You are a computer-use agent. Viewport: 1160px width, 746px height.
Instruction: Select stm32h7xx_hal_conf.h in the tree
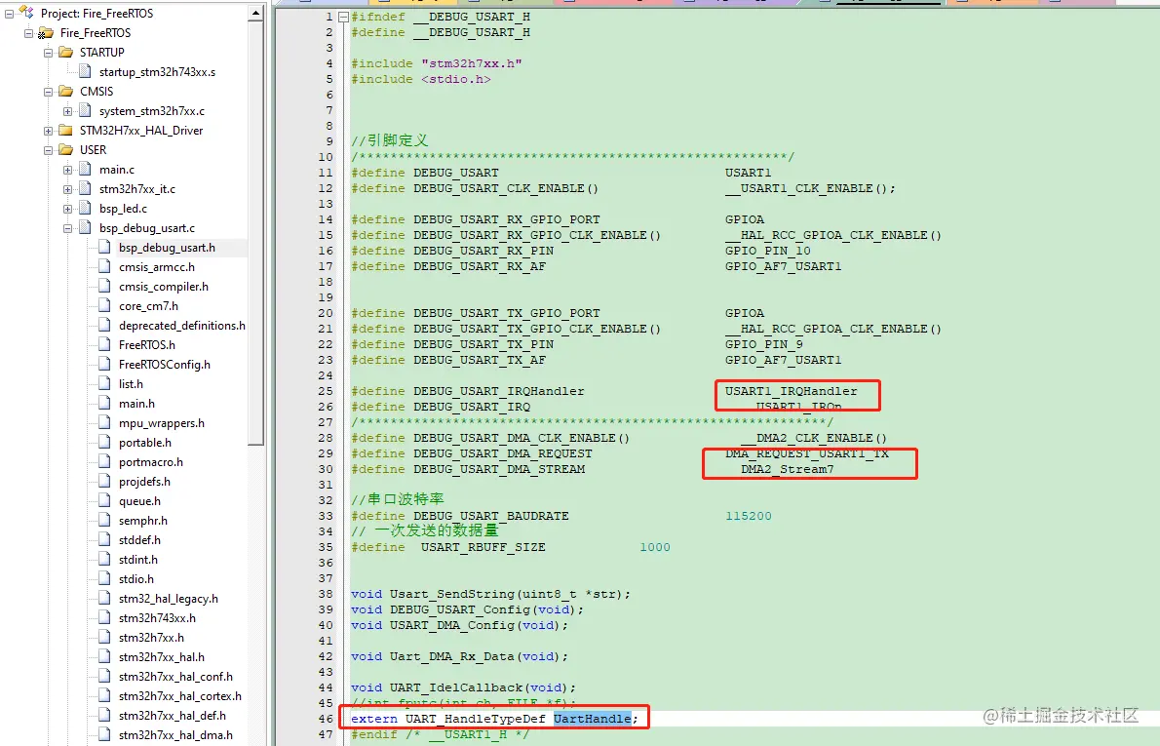[175, 677]
